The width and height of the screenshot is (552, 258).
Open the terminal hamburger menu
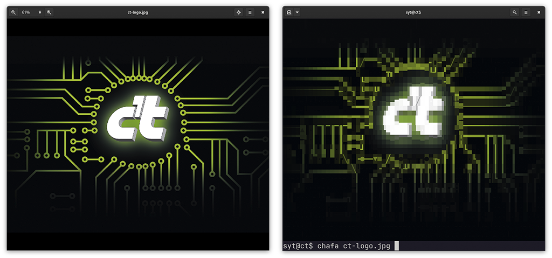526,12
